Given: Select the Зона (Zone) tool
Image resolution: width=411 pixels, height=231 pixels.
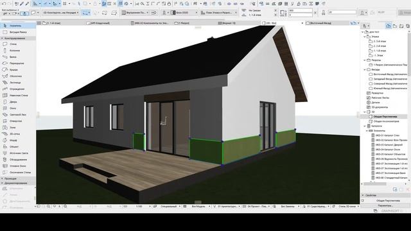Looking at the screenshot, I should (x=18, y=127).
